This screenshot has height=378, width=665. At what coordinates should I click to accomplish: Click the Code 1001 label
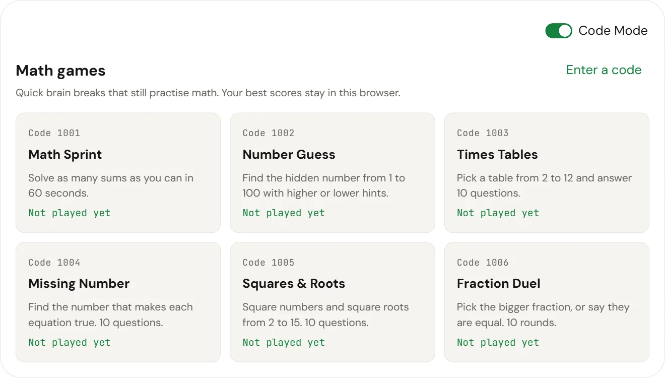click(x=54, y=133)
